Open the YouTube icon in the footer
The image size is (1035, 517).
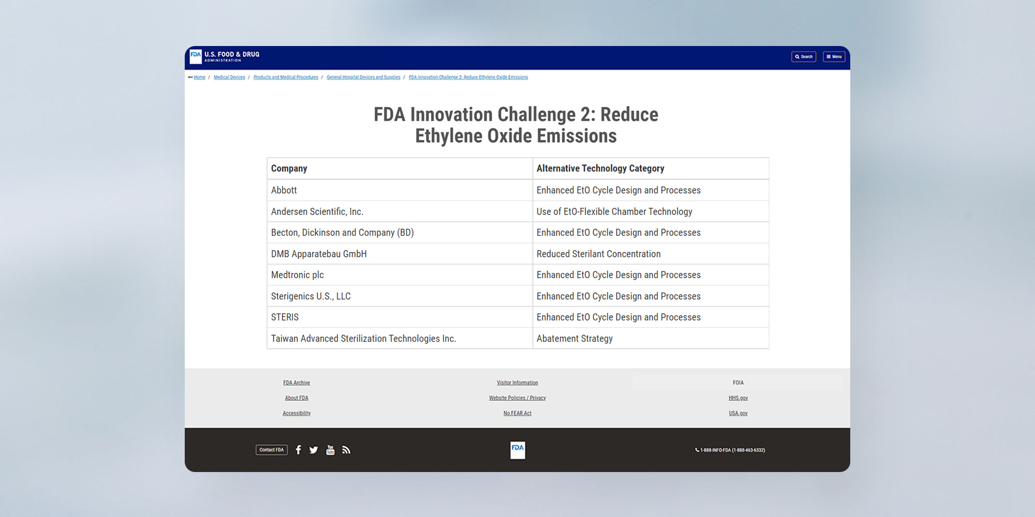click(x=330, y=450)
